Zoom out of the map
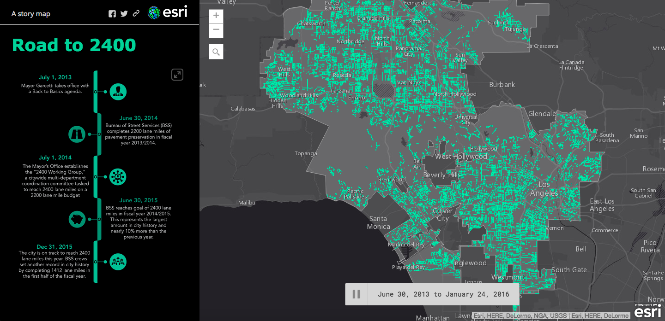Image resolution: width=665 pixels, height=321 pixels. coord(216,31)
